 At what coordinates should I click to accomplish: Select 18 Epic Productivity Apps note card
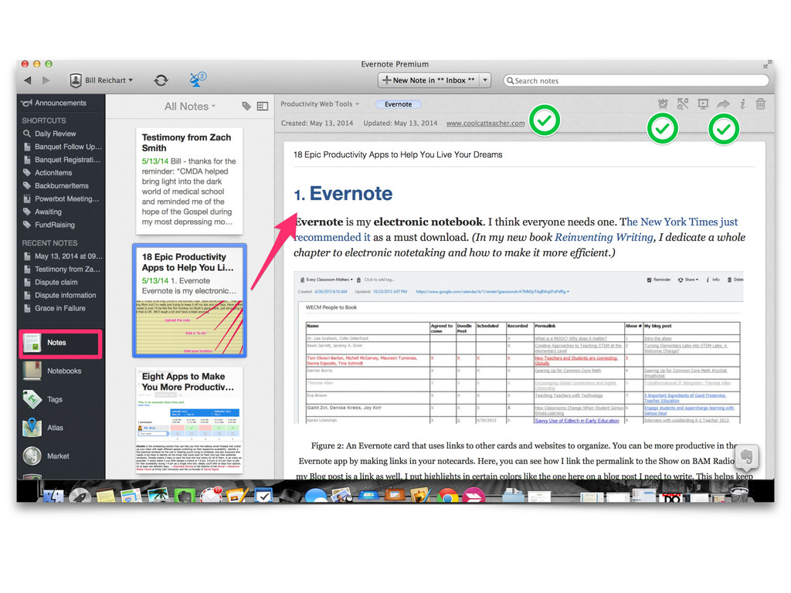point(189,301)
